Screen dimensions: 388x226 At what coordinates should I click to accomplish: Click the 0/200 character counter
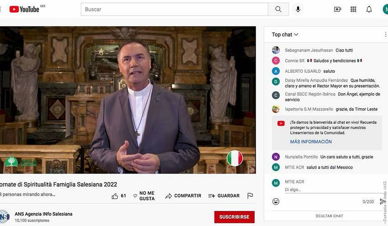(x=368, y=202)
